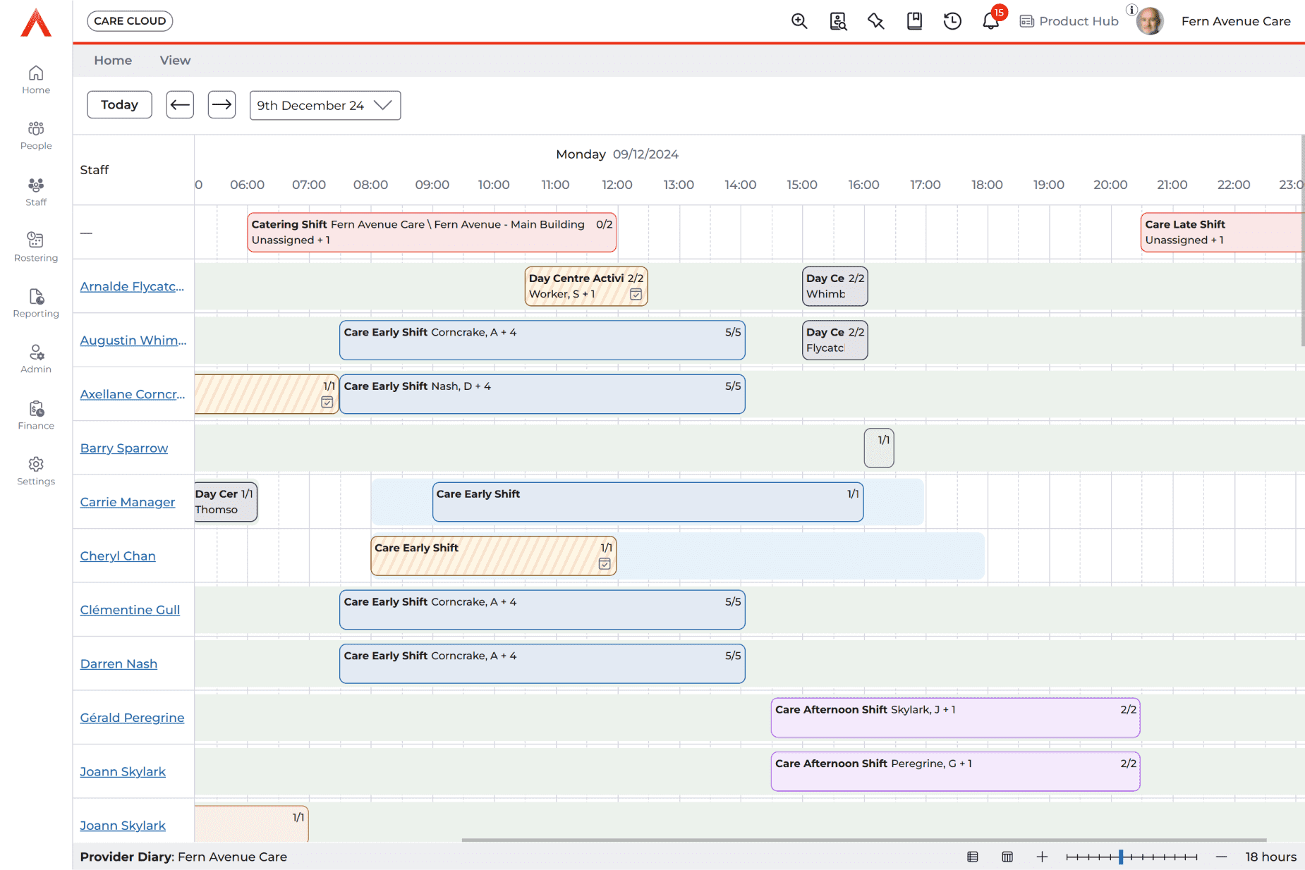The height and width of the screenshot is (870, 1305).
Task: Click the checkmark icon on Cheryl Chan's shift
Action: point(605,564)
